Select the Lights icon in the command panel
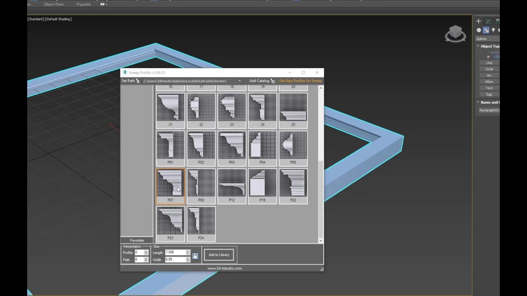The height and width of the screenshot is (296, 527). 493,30
